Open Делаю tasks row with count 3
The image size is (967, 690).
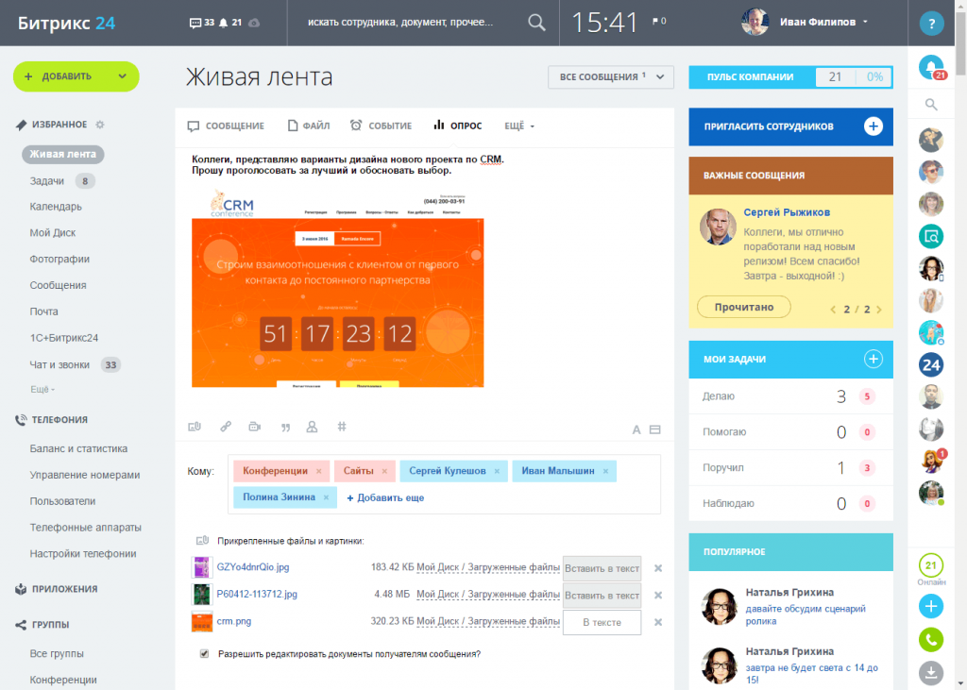790,395
